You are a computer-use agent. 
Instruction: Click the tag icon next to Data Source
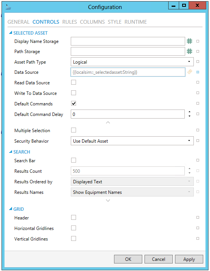[190, 72]
